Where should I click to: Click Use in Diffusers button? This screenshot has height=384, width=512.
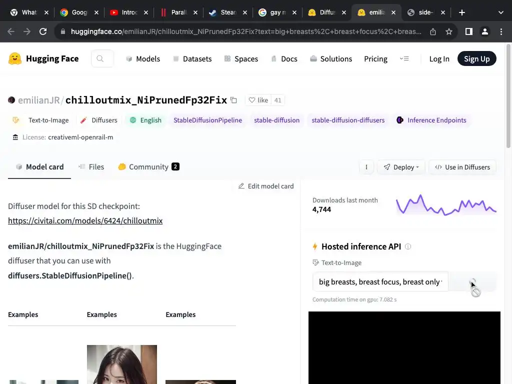click(462, 167)
